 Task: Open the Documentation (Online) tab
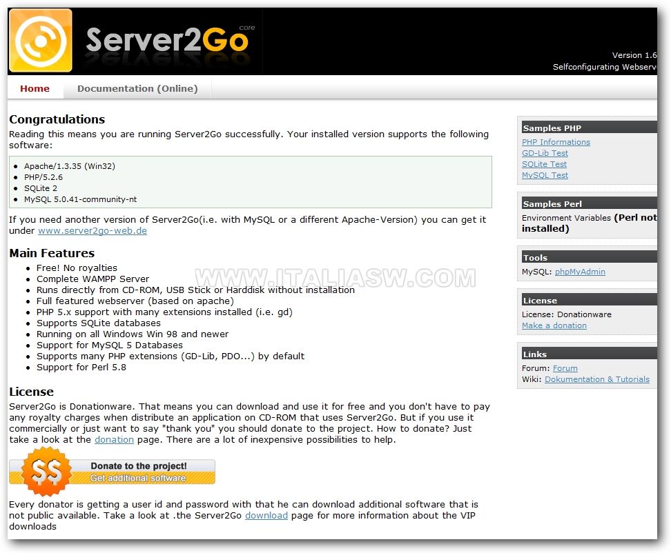click(x=137, y=88)
